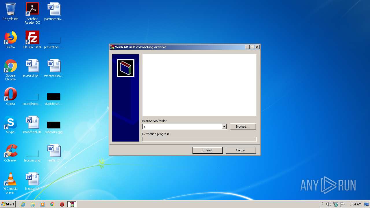370x208 pixels.
Task: Close the WinRAR self-extracting archive window
Action: pyautogui.click(x=257, y=47)
